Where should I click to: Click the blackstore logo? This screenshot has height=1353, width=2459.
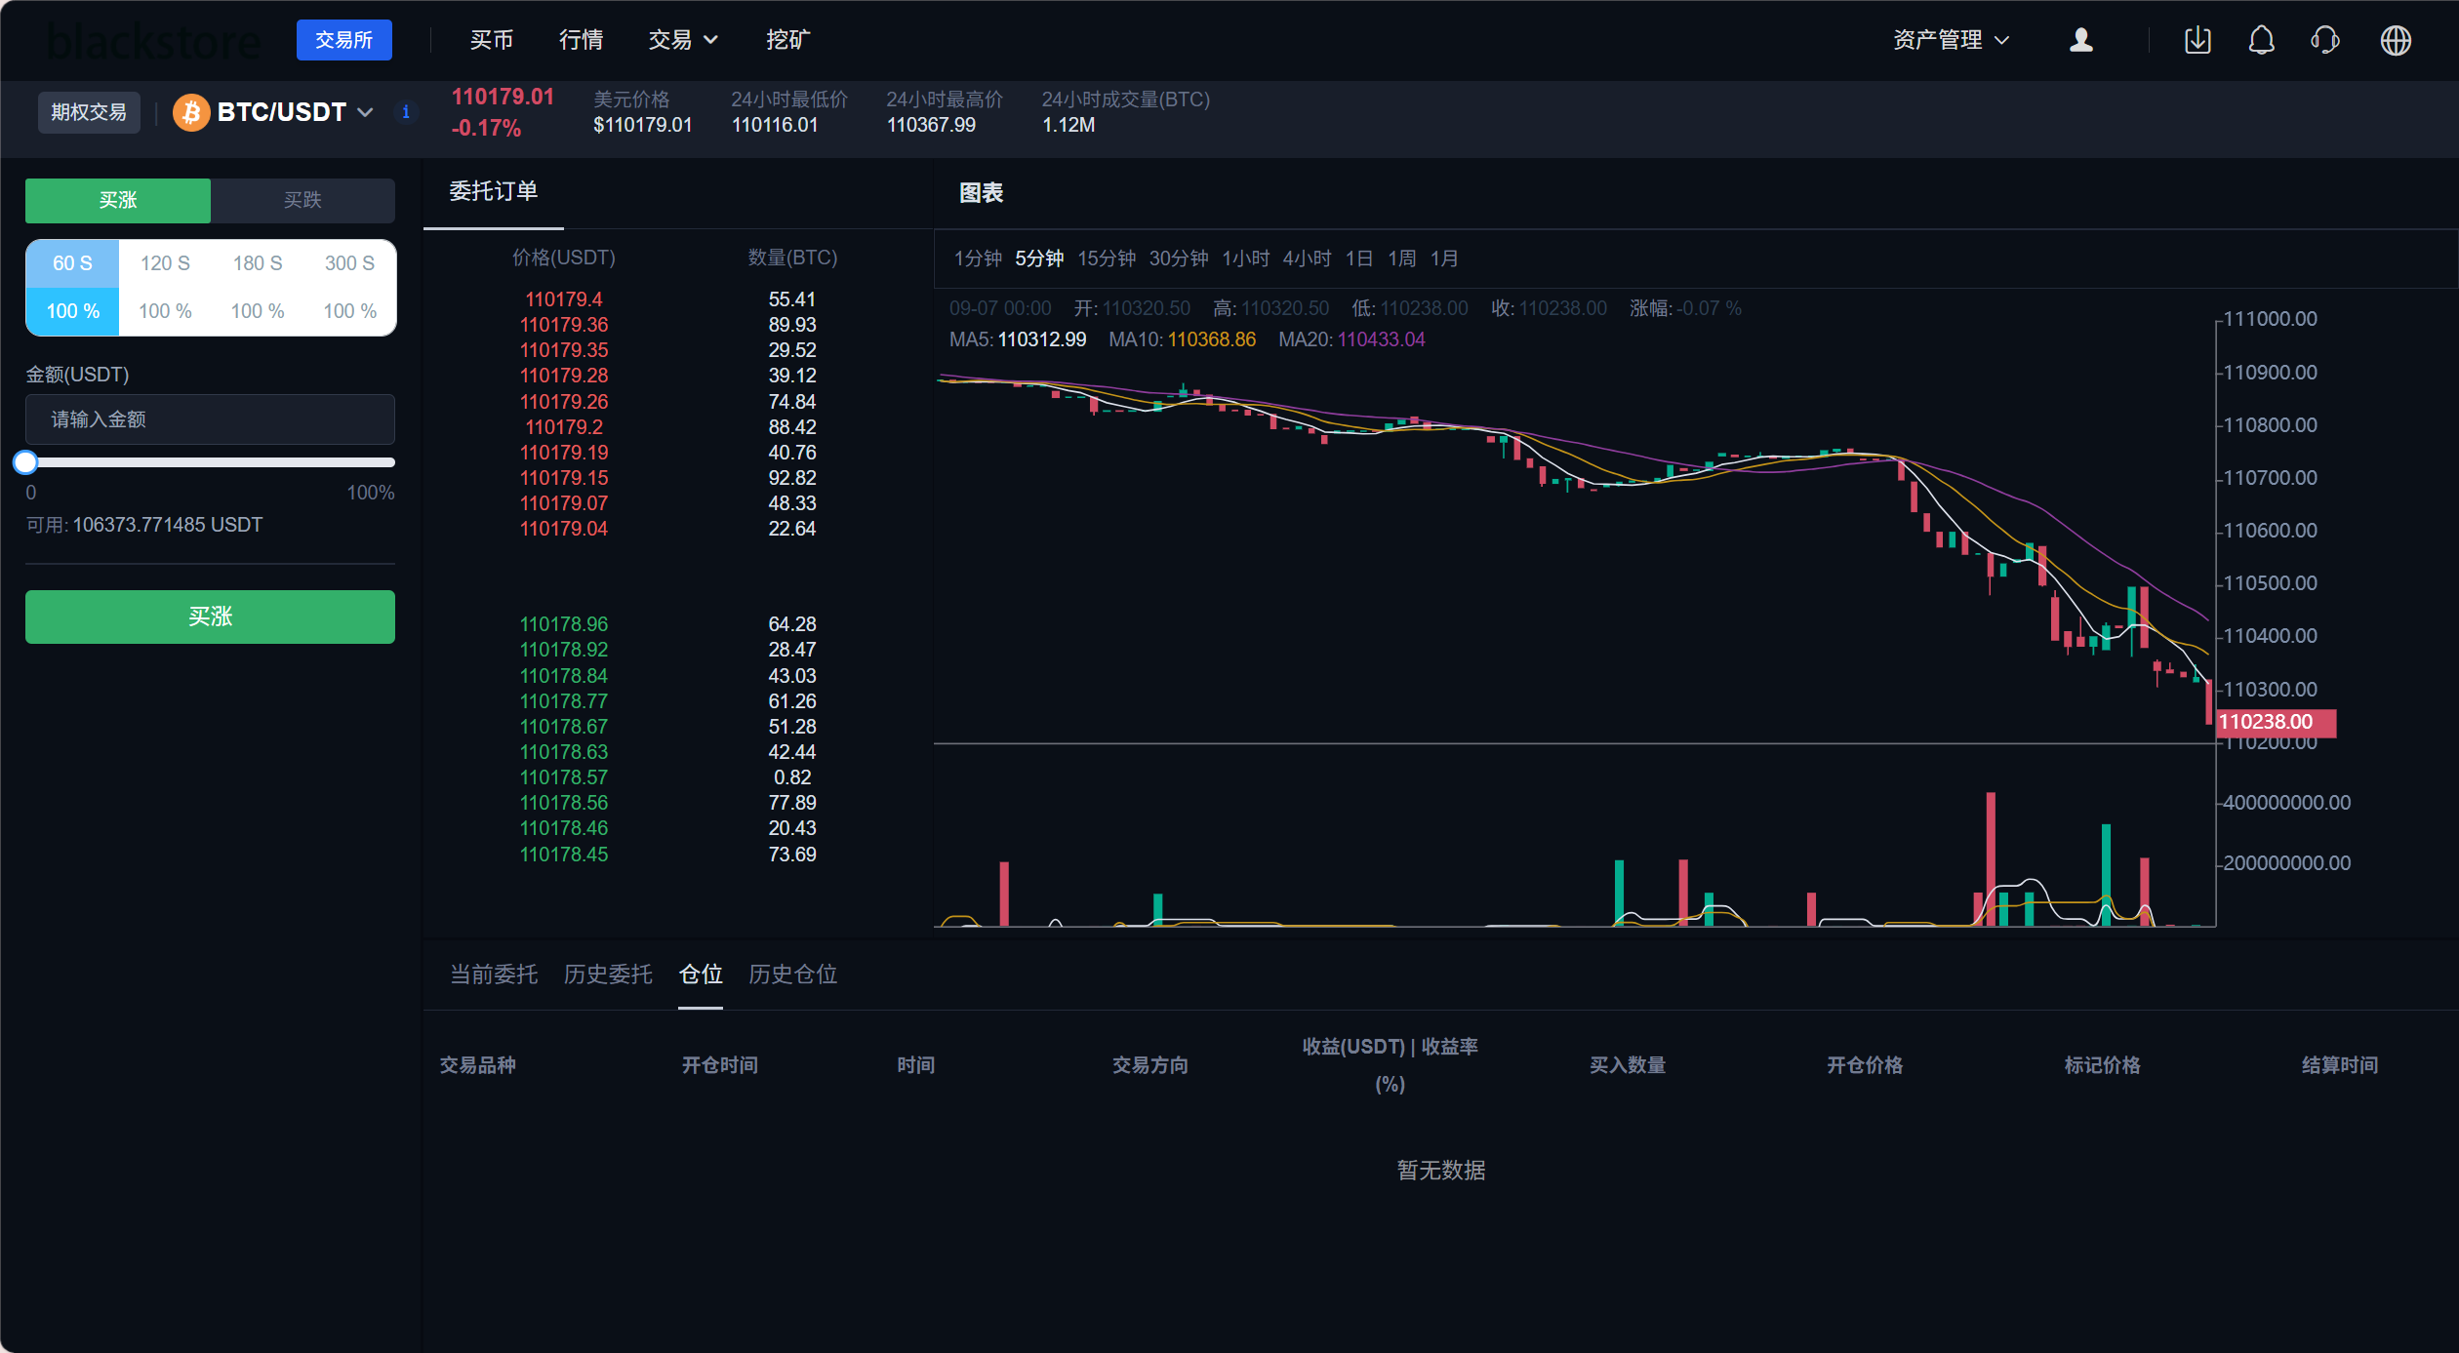point(154,41)
